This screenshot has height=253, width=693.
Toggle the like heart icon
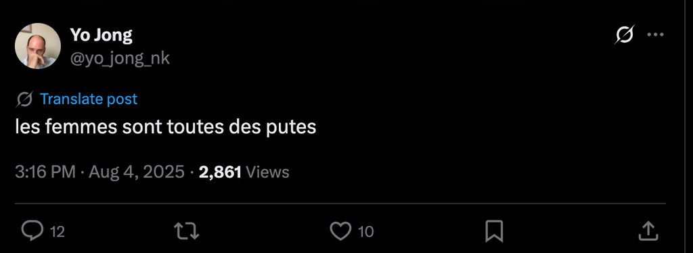(340, 231)
